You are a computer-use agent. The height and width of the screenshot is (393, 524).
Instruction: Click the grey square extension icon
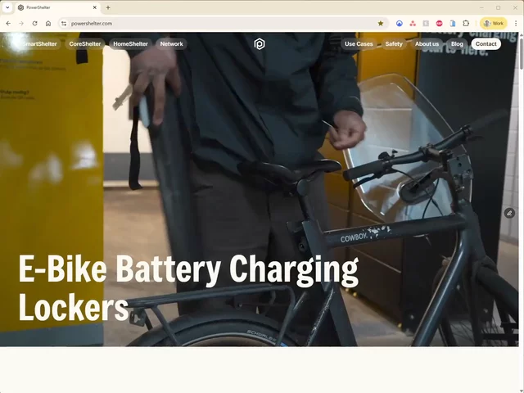coord(426,24)
